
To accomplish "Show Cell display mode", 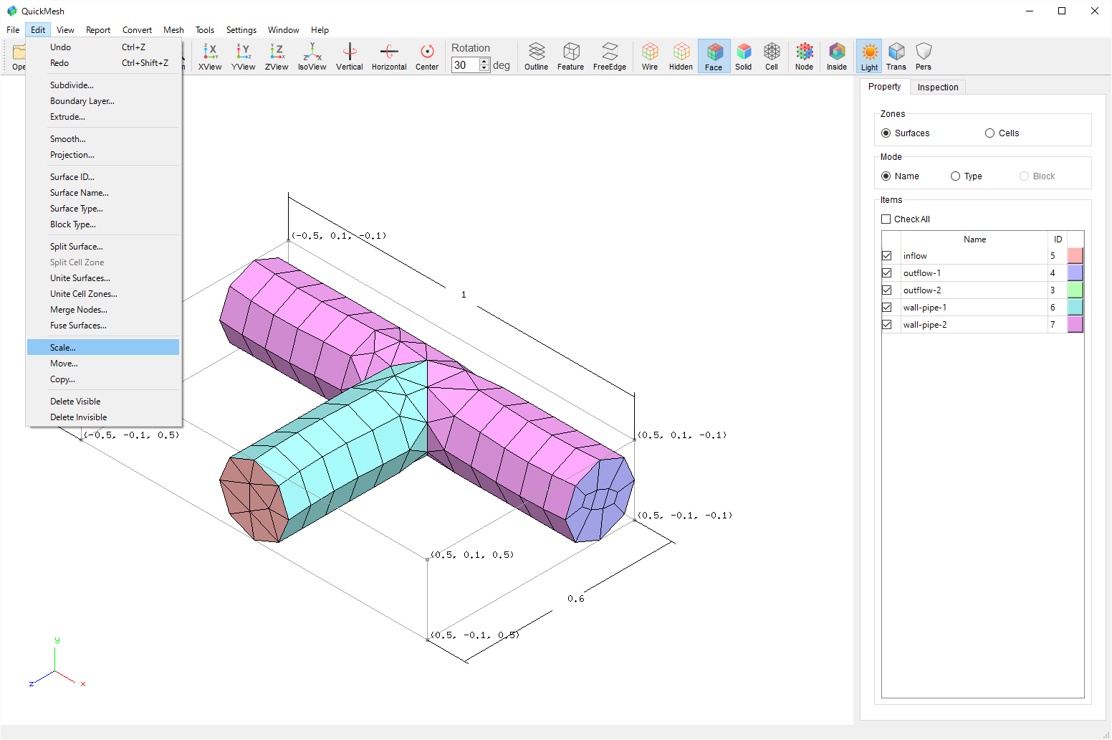I will pyautogui.click(x=772, y=57).
